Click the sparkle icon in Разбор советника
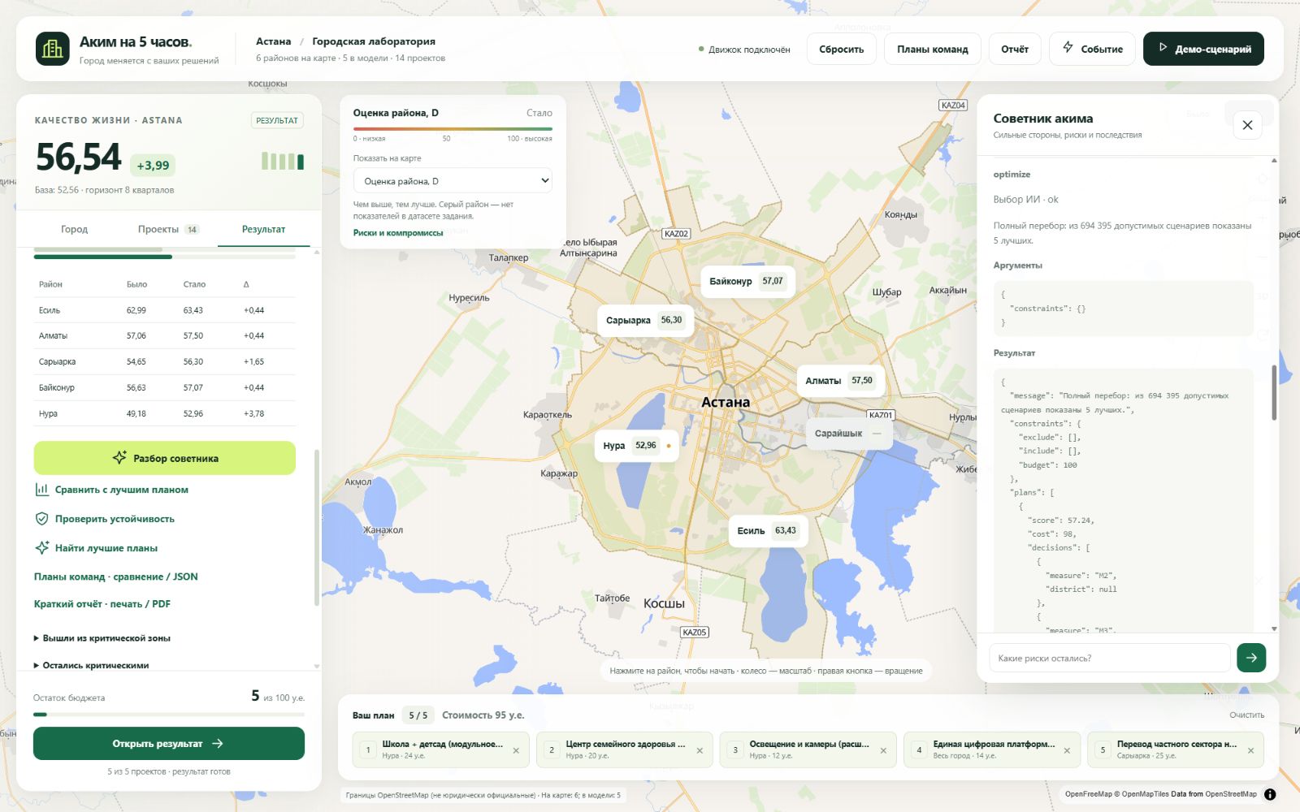Screen dimensions: 1300x812 119,457
